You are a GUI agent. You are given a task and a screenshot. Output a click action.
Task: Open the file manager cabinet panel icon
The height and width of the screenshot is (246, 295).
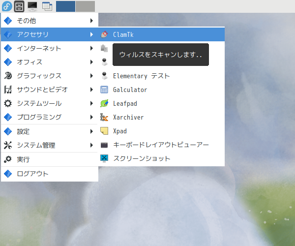pyautogui.click(x=19, y=6)
